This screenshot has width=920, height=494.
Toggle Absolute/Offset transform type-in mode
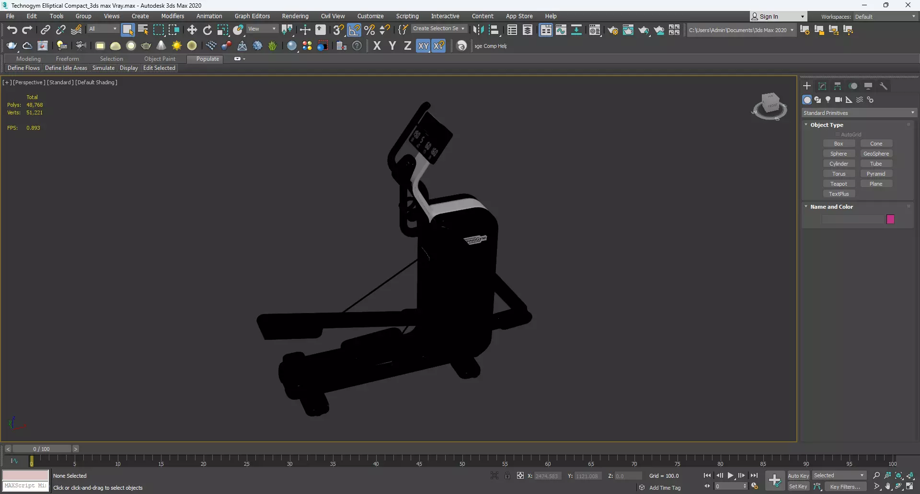point(520,475)
